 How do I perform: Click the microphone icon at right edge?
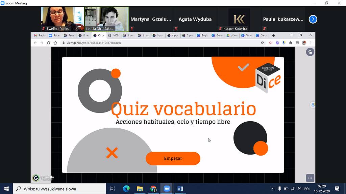click(x=313, y=105)
